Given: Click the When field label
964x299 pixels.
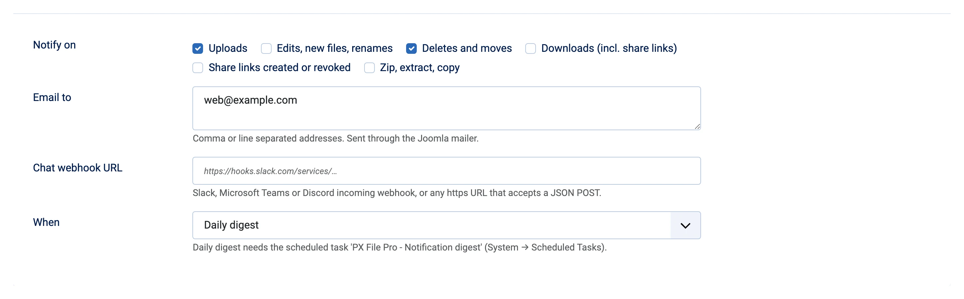Looking at the screenshot, I should pos(46,223).
